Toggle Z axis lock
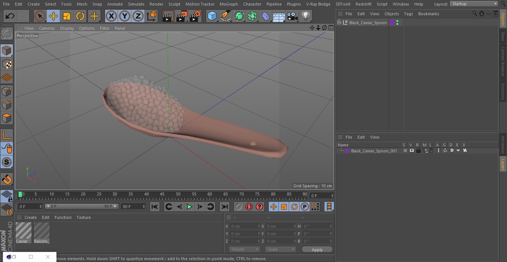 point(138,16)
